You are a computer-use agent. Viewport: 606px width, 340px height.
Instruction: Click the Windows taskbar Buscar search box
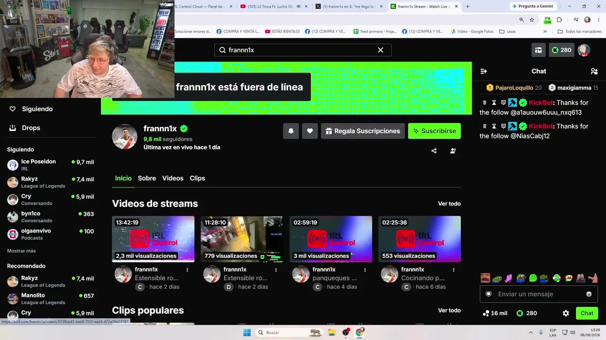[x=288, y=332]
